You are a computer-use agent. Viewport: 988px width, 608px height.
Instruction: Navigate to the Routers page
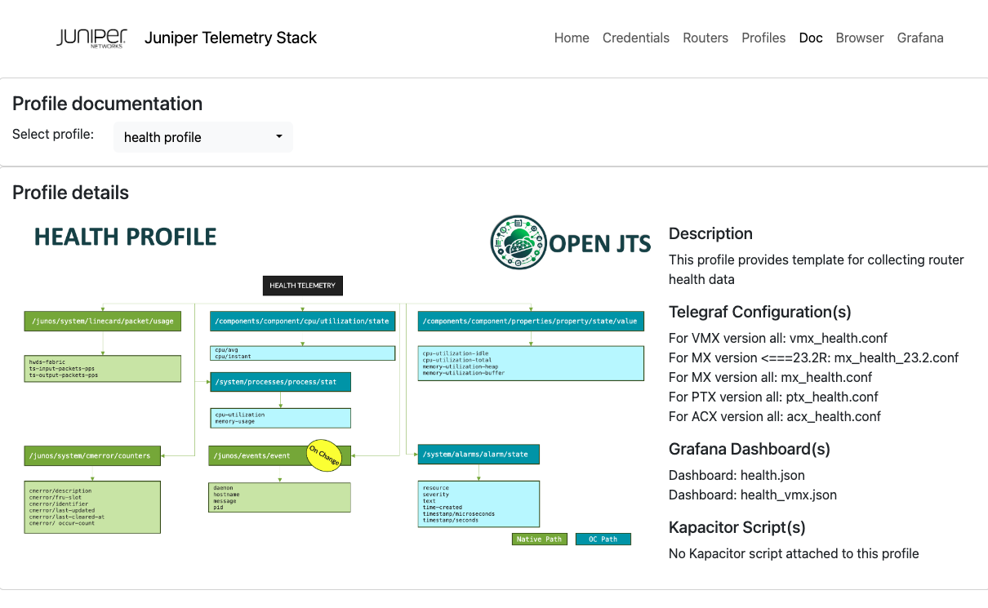(705, 38)
